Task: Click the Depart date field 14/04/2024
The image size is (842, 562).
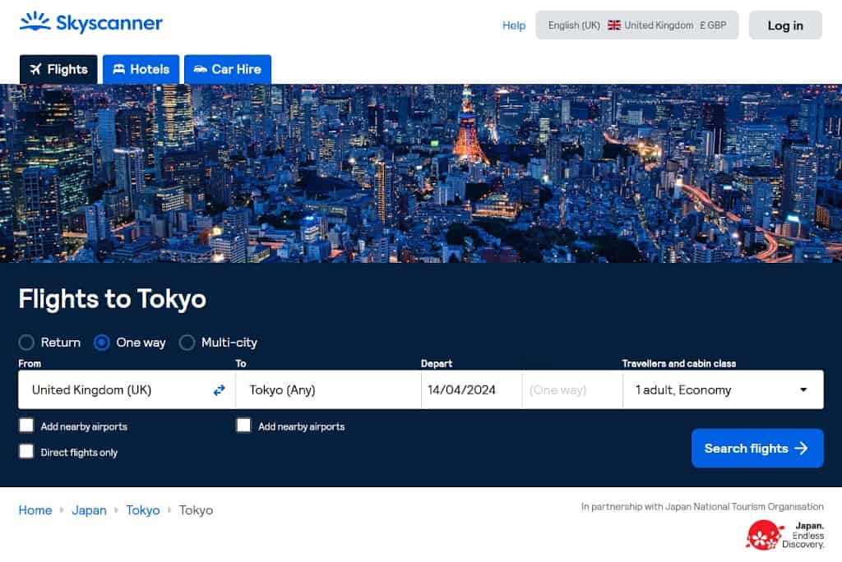Action: click(471, 389)
